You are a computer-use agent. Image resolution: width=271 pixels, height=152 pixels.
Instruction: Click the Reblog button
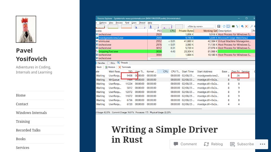pyautogui.click(x=213, y=144)
